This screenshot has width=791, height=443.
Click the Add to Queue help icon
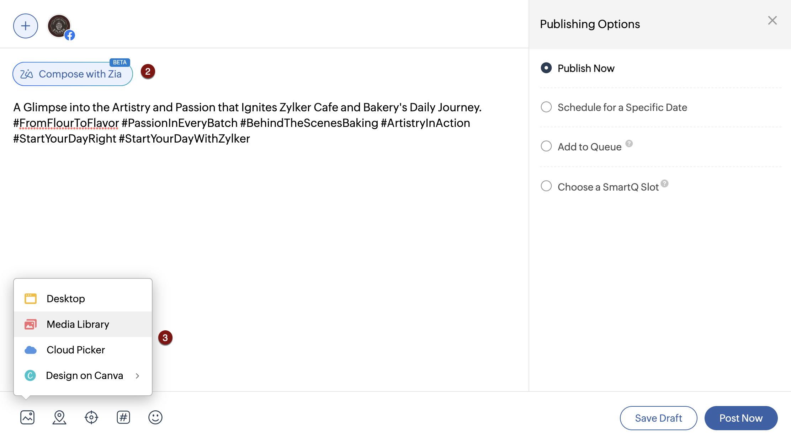(x=629, y=144)
